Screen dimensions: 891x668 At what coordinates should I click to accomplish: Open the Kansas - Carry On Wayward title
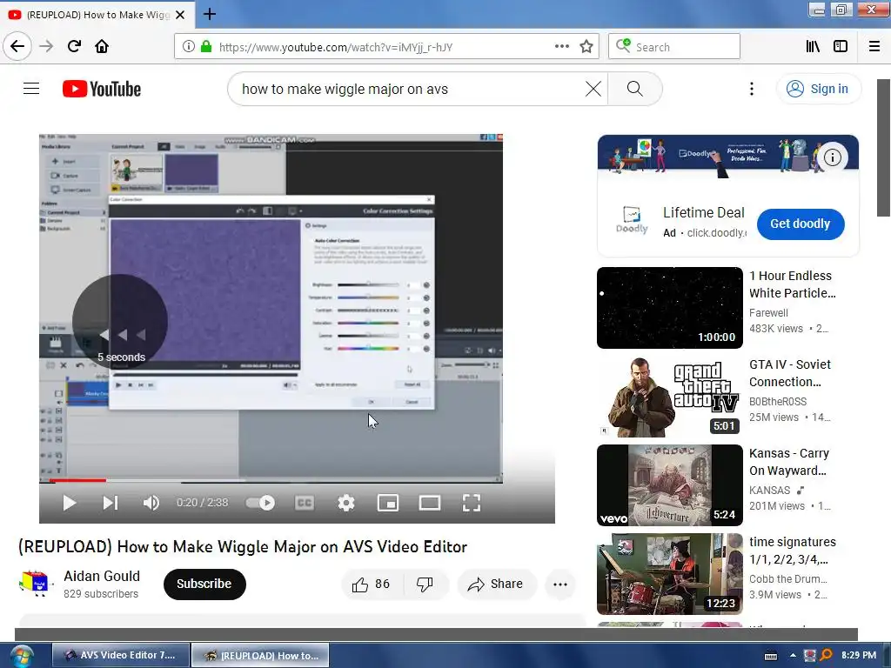click(789, 462)
